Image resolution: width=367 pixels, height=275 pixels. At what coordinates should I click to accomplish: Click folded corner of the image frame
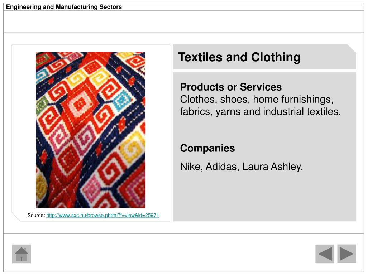pos(16,217)
